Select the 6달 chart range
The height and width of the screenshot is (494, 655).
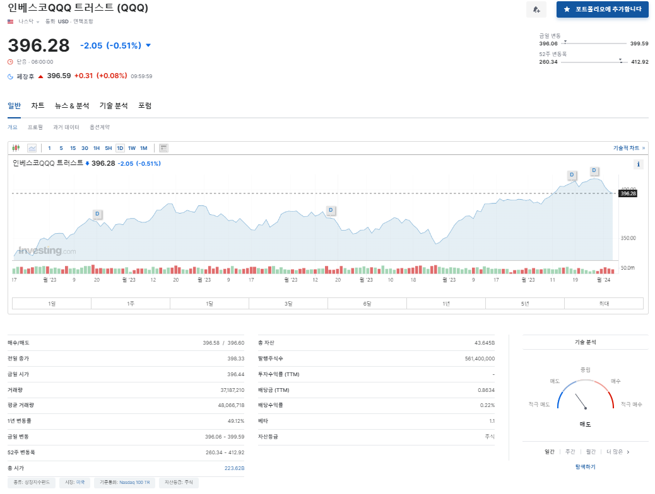pyautogui.click(x=367, y=303)
